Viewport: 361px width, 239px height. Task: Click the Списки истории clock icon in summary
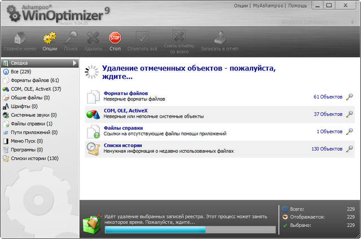93,149
